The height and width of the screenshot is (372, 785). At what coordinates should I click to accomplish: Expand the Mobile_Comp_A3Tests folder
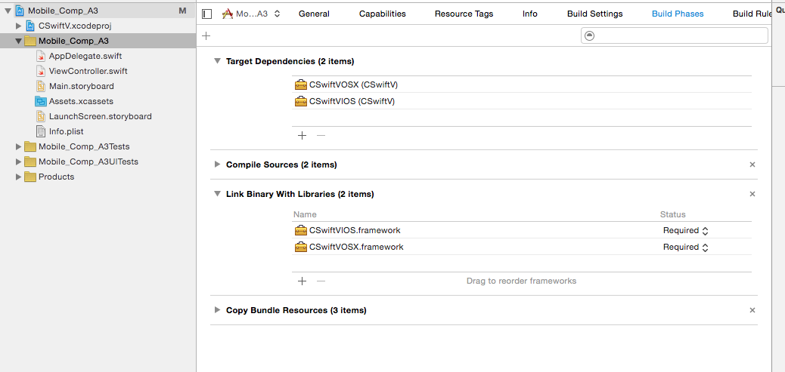18,146
